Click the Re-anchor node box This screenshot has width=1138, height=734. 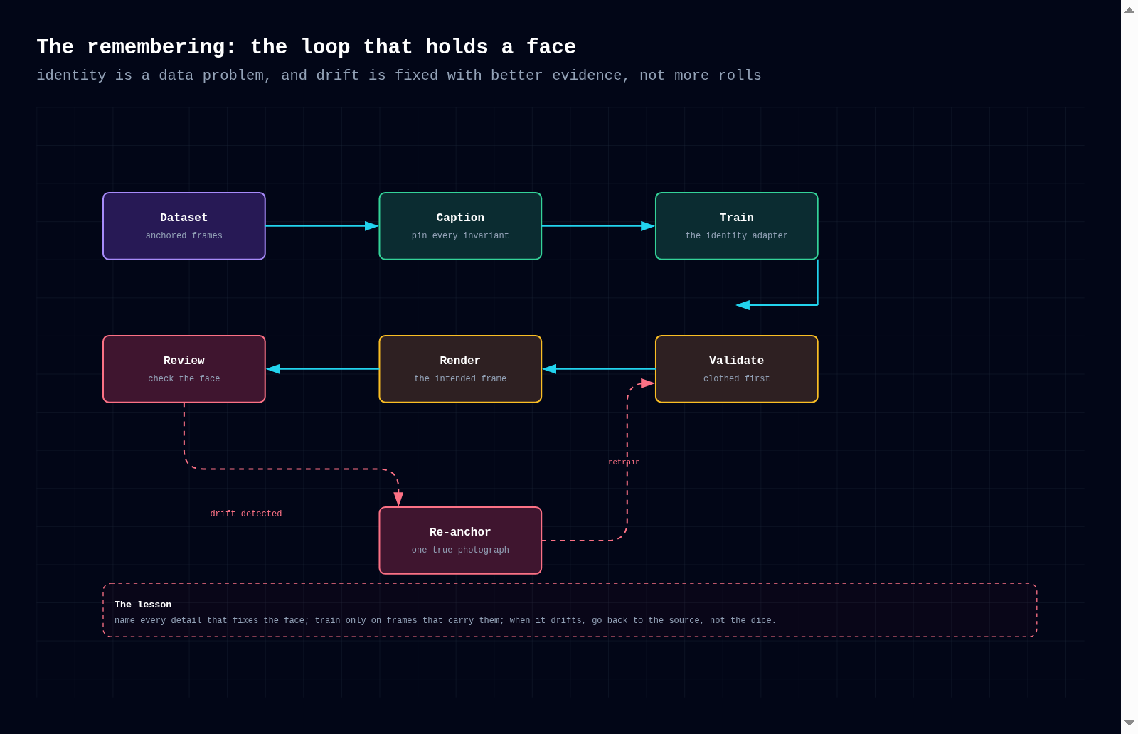[460, 541]
